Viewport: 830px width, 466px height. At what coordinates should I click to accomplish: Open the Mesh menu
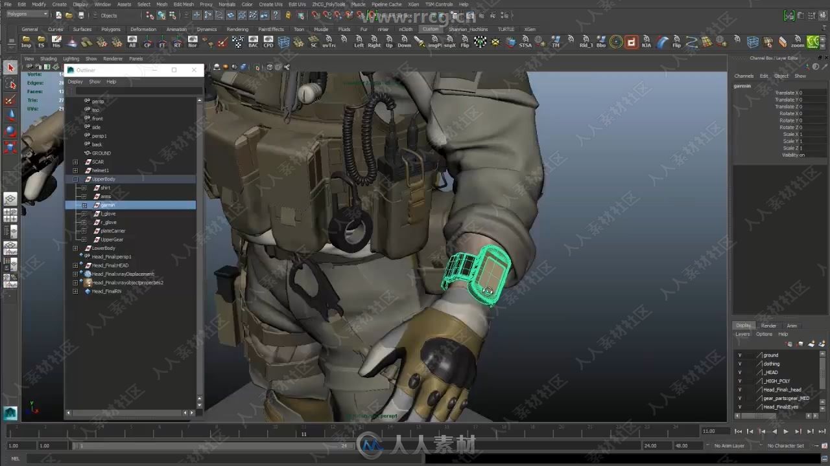point(161,4)
